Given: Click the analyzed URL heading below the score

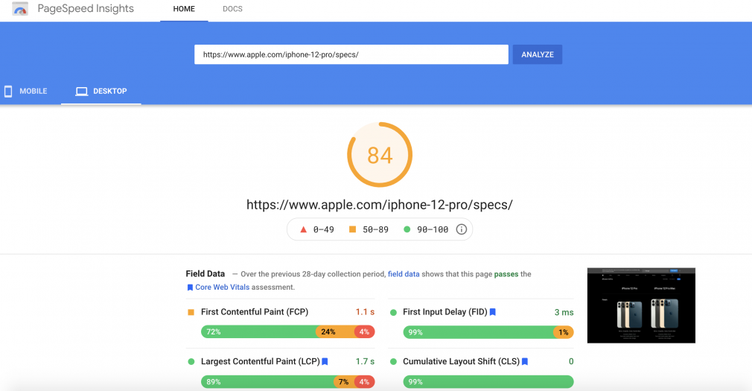Looking at the screenshot, I should 380,205.
